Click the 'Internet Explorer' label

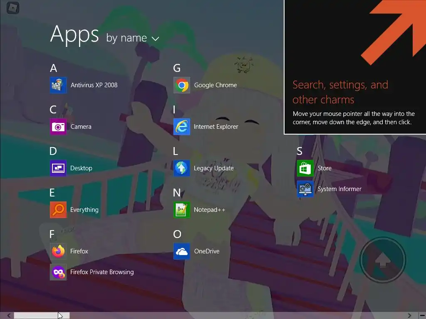coord(216,126)
